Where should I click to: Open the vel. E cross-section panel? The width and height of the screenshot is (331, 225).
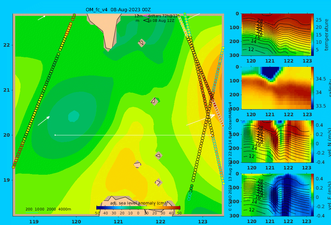[276, 195]
